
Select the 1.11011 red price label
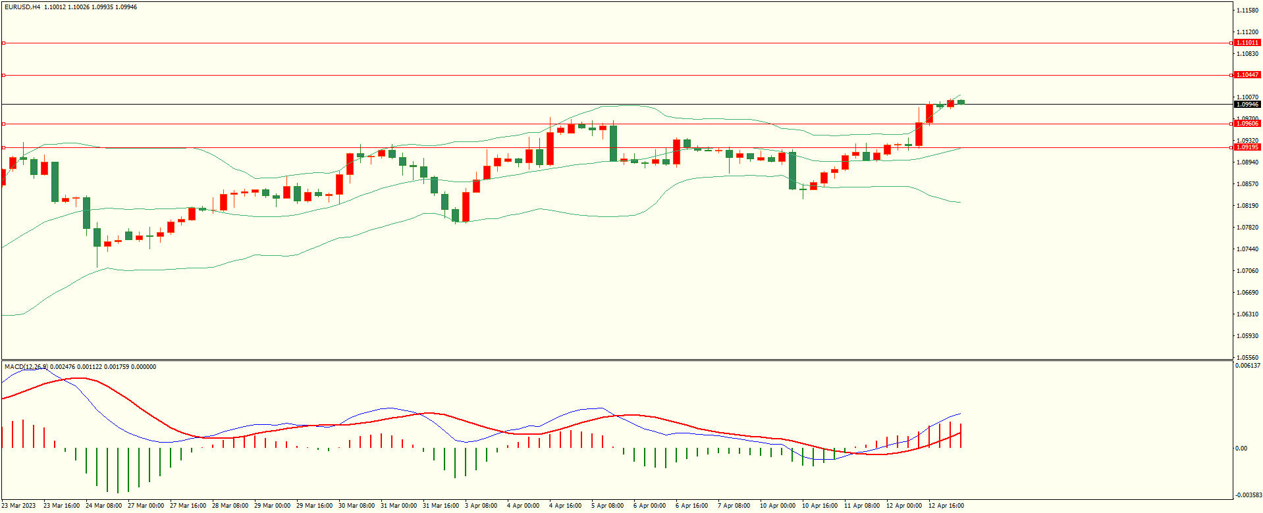coord(1247,43)
